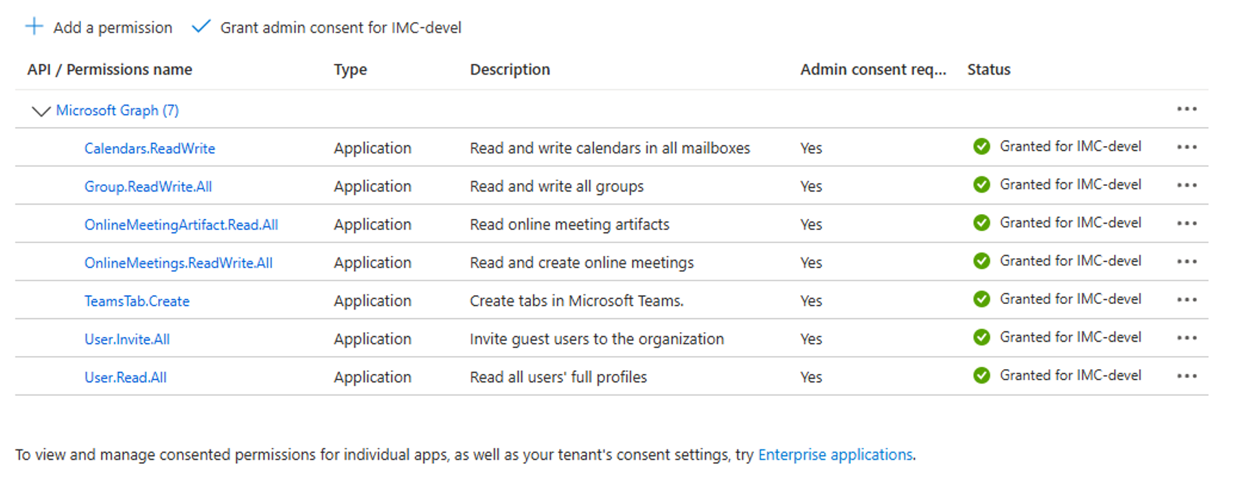Image resolution: width=1239 pixels, height=494 pixels.
Task: Open the Enterprise applications link
Action: [x=834, y=455]
